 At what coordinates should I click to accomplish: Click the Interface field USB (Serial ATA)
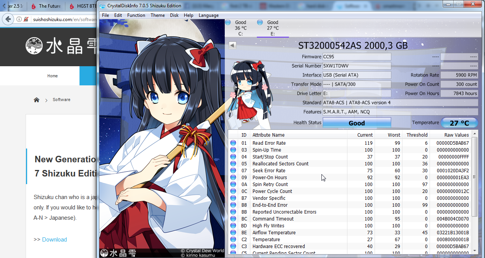point(357,75)
